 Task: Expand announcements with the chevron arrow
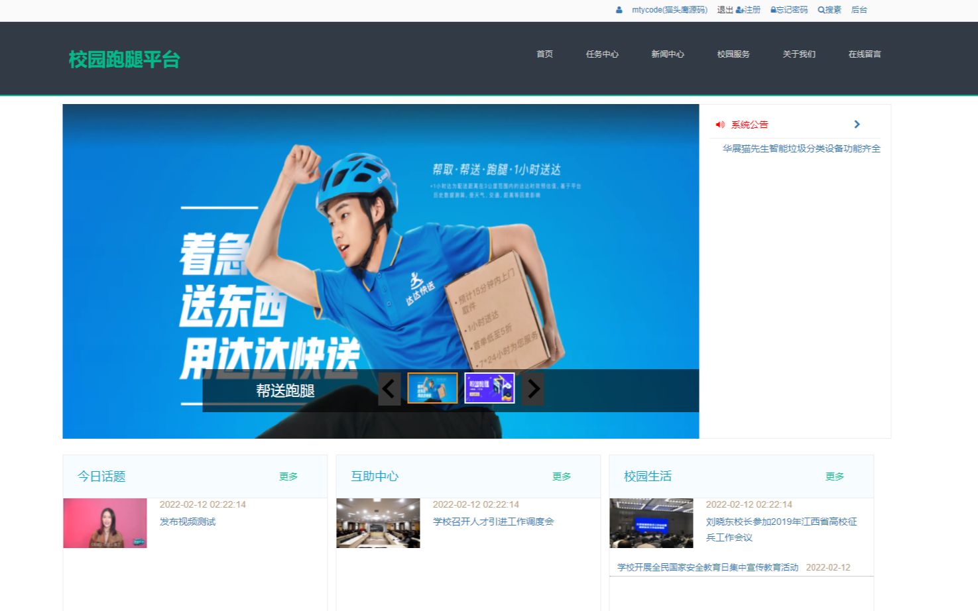pyautogui.click(x=857, y=125)
